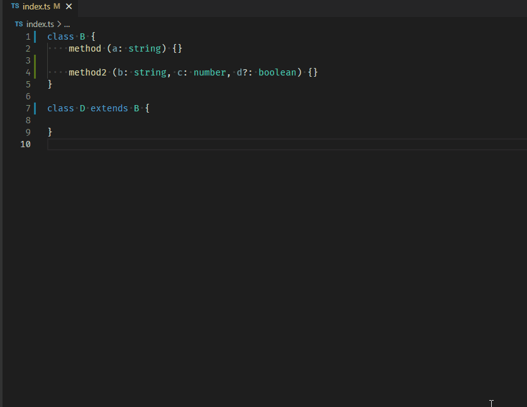Viewport: 527px width, 407px height.
Task: Click line number 3 in the gutter
Action: click(28, 60)
